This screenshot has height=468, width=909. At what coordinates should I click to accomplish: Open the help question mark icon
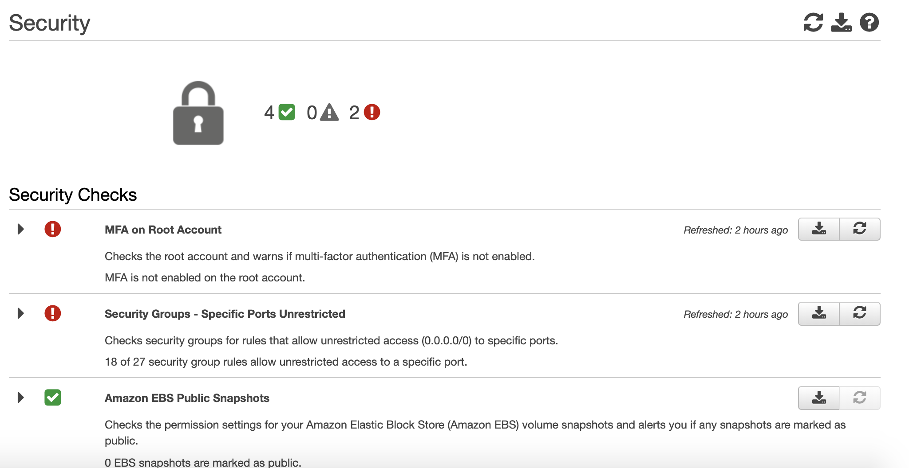tap(869, 23)
